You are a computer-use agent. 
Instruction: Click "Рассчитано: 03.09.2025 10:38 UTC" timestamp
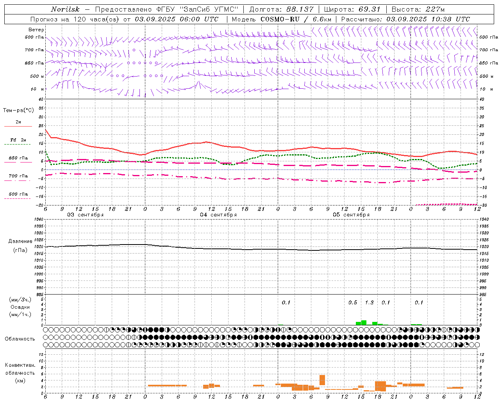(405, 19)
